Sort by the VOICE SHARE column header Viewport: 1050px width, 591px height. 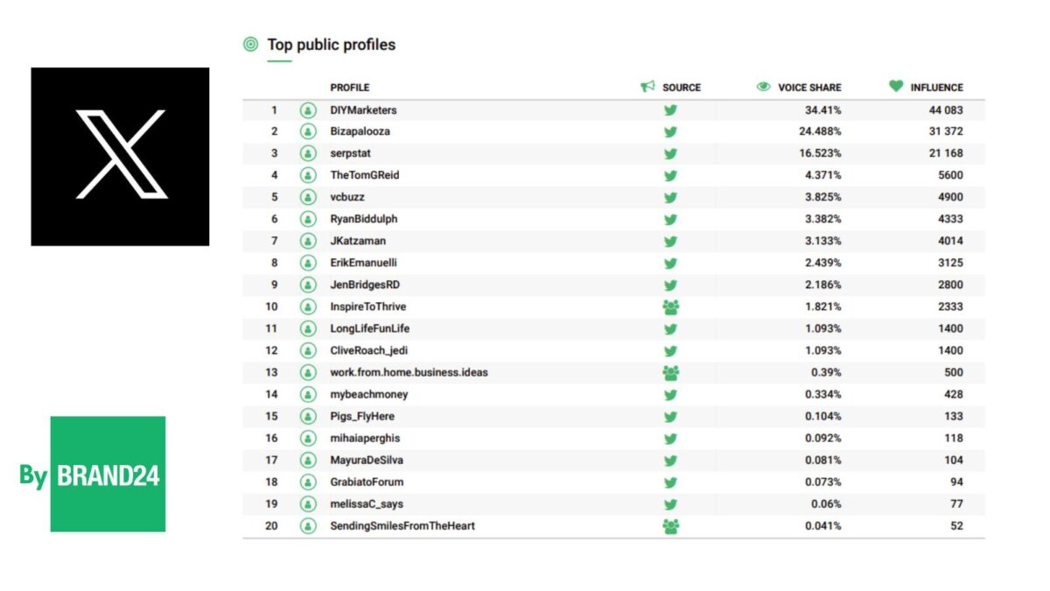tap(809, 88)
